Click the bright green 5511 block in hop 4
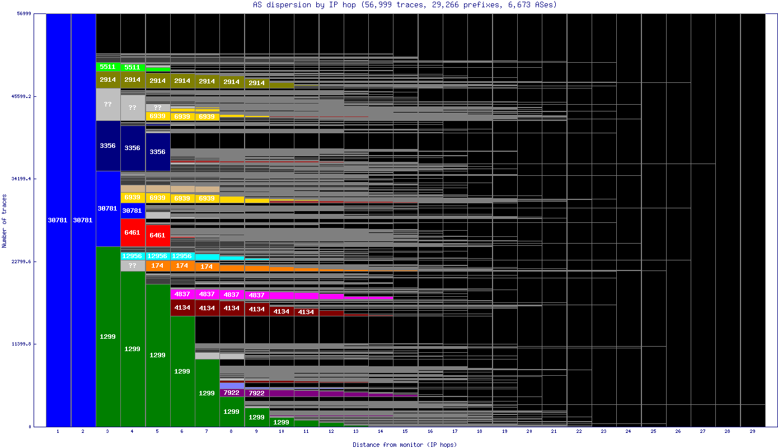This screenshot has height=448, width=778. [x=133, y=67]
